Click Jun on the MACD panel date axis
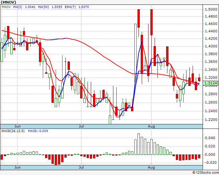The width and height of the screenshot is (219, 175). (x=17, y=167)
